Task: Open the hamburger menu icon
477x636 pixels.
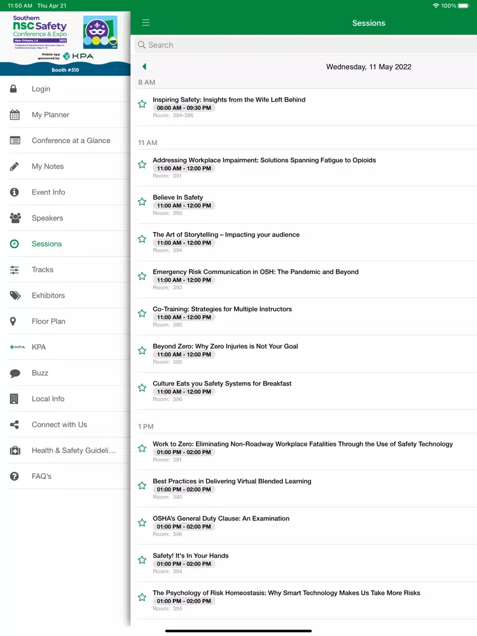Action: click(146, 23)
